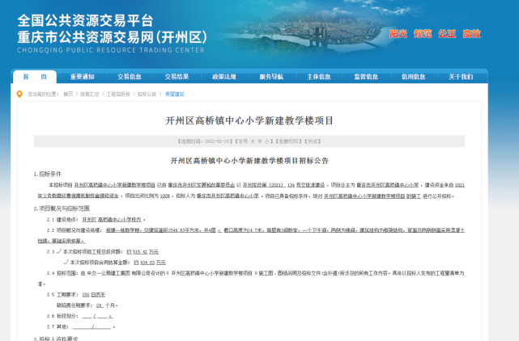Open the 服务导航 menu item
519x341 pixels.
[x=272, y=77]
